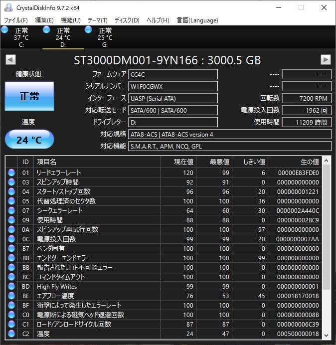Image resolution: width=336 pixels, height=345 pixels.
Task: Select the raw value 000018170018
Action: [298, 296]
